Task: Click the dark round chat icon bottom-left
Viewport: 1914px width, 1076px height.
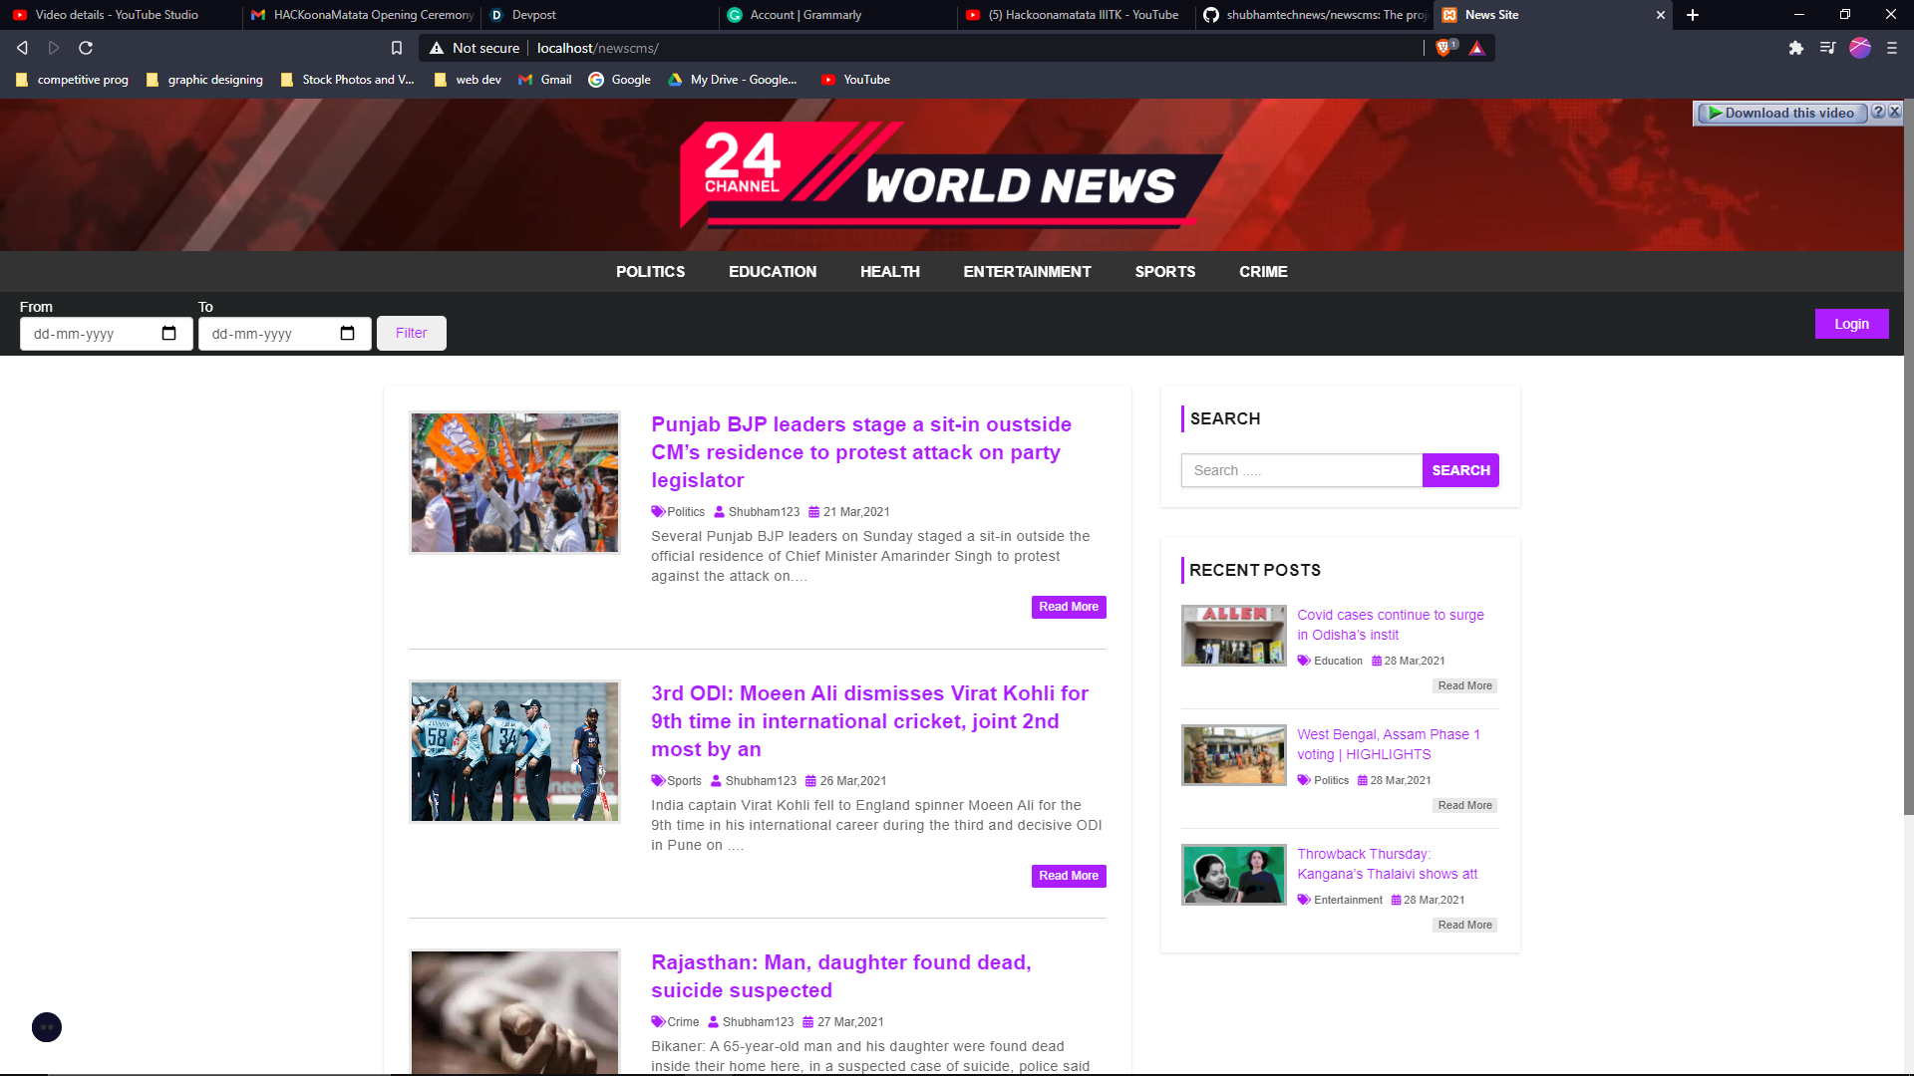Action: click(x=47, y=1027)
